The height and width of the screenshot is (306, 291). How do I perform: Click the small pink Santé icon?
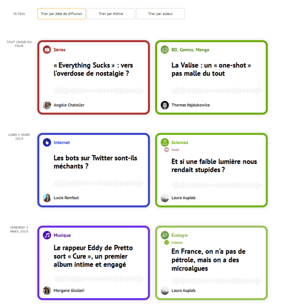point(166,149)
